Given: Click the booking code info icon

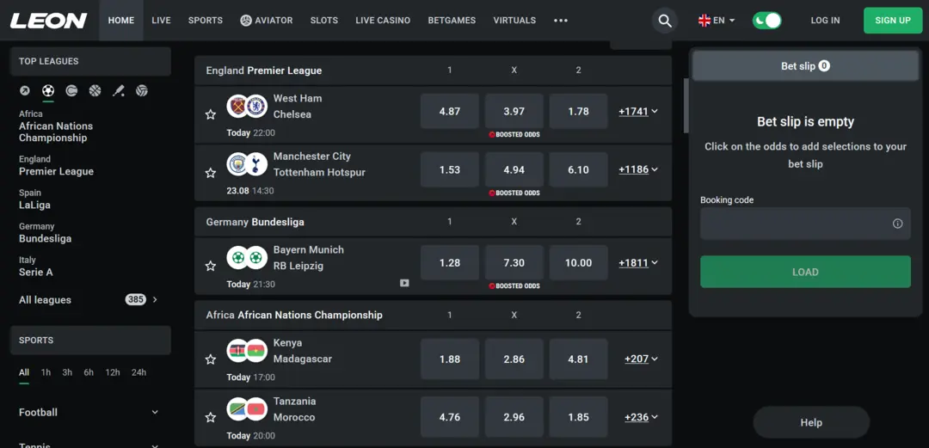Looking at the screenshot, I should click(x=897, y=224).
